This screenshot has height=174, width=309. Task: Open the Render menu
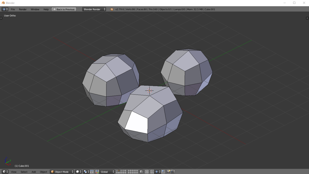(x=23, y=9)
